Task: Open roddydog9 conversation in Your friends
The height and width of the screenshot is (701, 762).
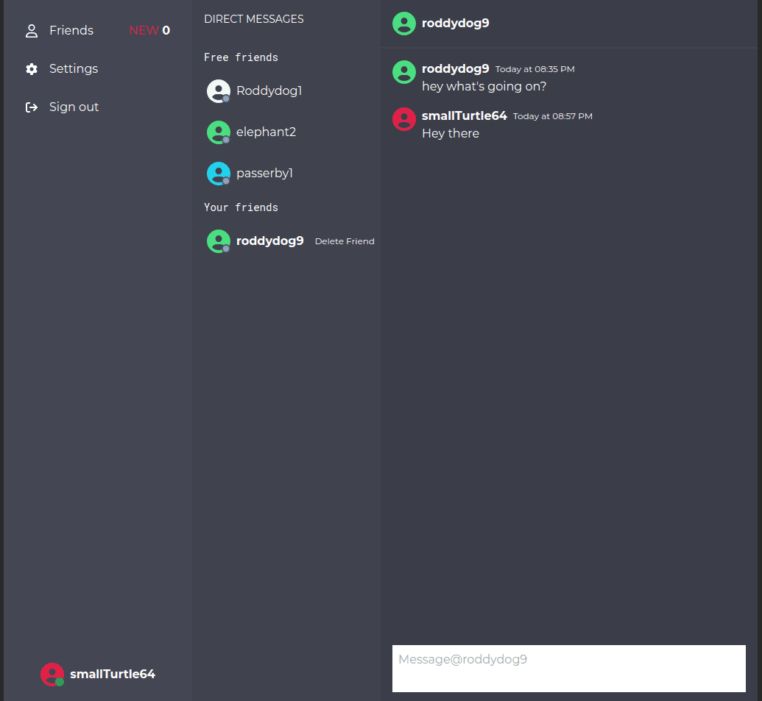Action: coord(269,241)
